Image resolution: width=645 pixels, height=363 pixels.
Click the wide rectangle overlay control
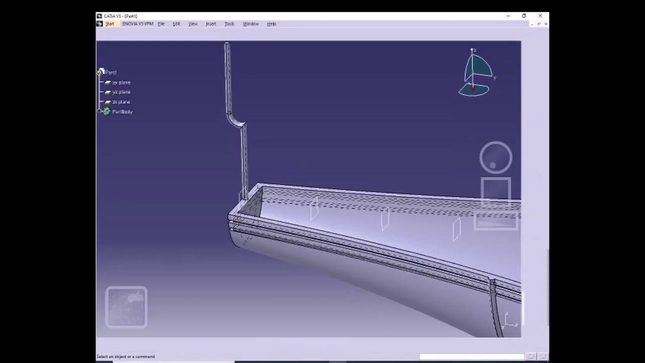pos(496,221)
